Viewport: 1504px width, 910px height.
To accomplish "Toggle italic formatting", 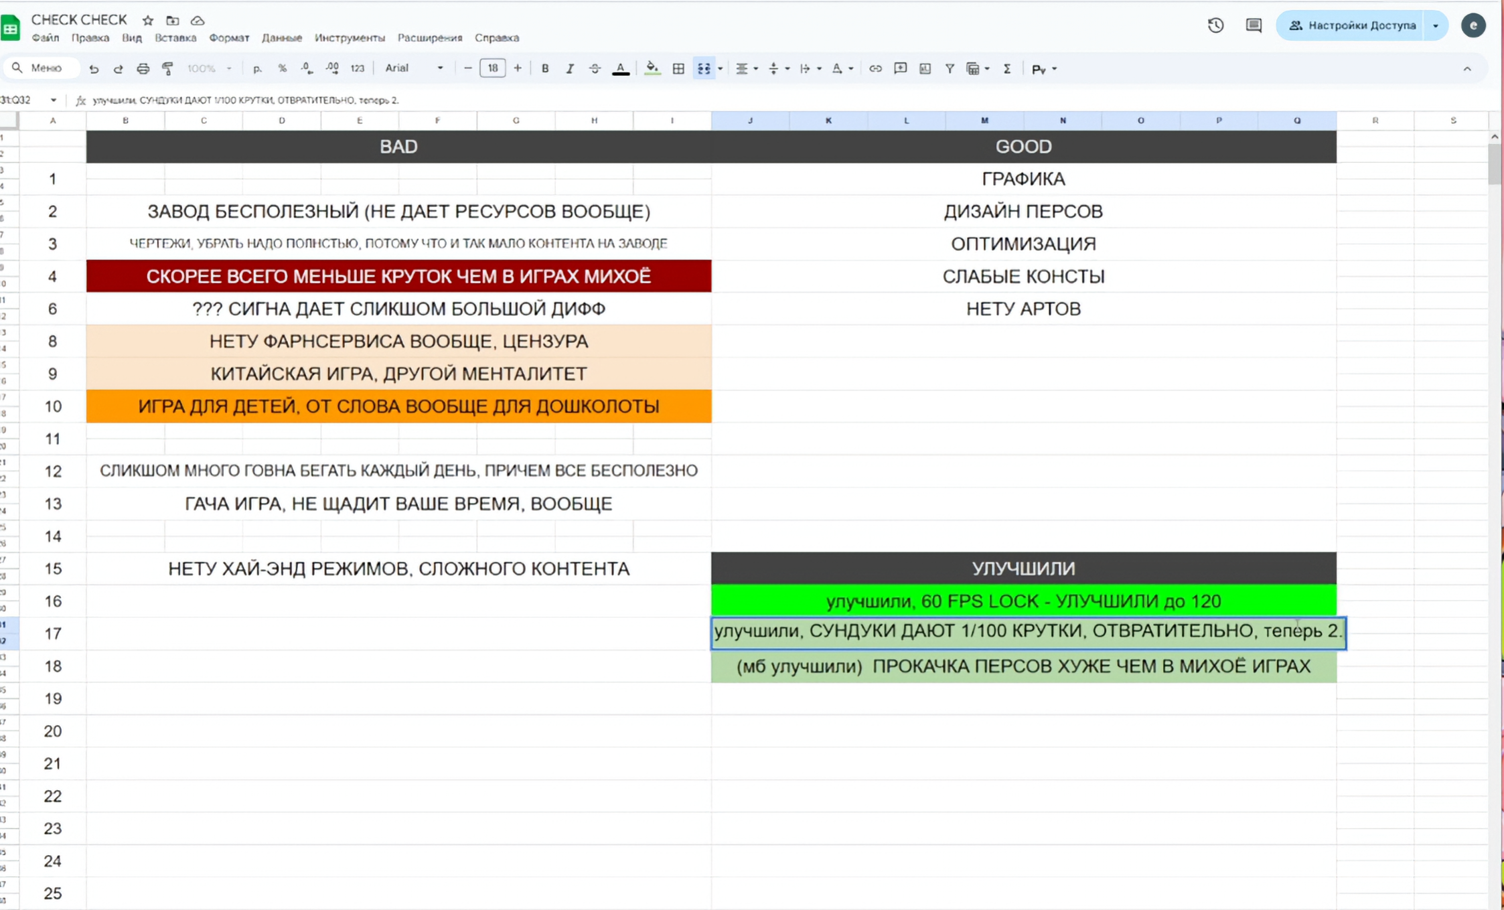I will coord(570,68).
